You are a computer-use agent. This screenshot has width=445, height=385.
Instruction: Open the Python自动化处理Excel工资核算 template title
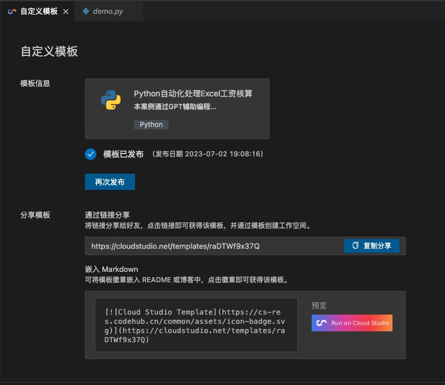(x=193, y=94)
